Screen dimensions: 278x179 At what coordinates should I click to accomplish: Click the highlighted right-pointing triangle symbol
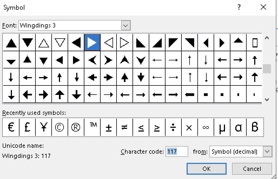point(92,43)
